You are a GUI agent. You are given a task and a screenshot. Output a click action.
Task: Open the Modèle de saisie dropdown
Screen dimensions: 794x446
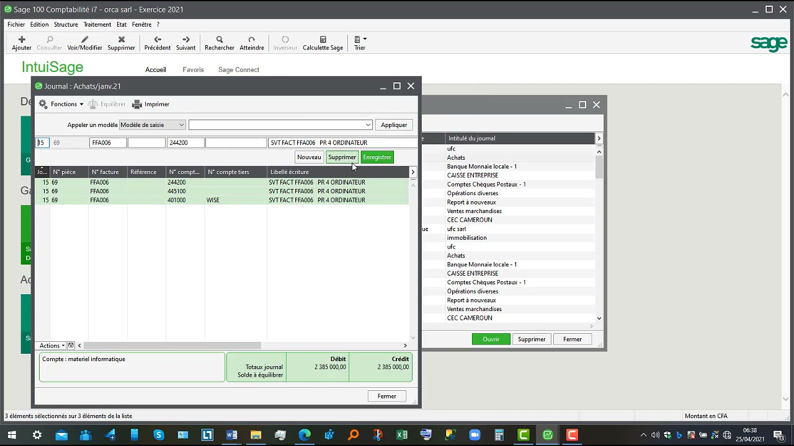click(x=152, y=125)
